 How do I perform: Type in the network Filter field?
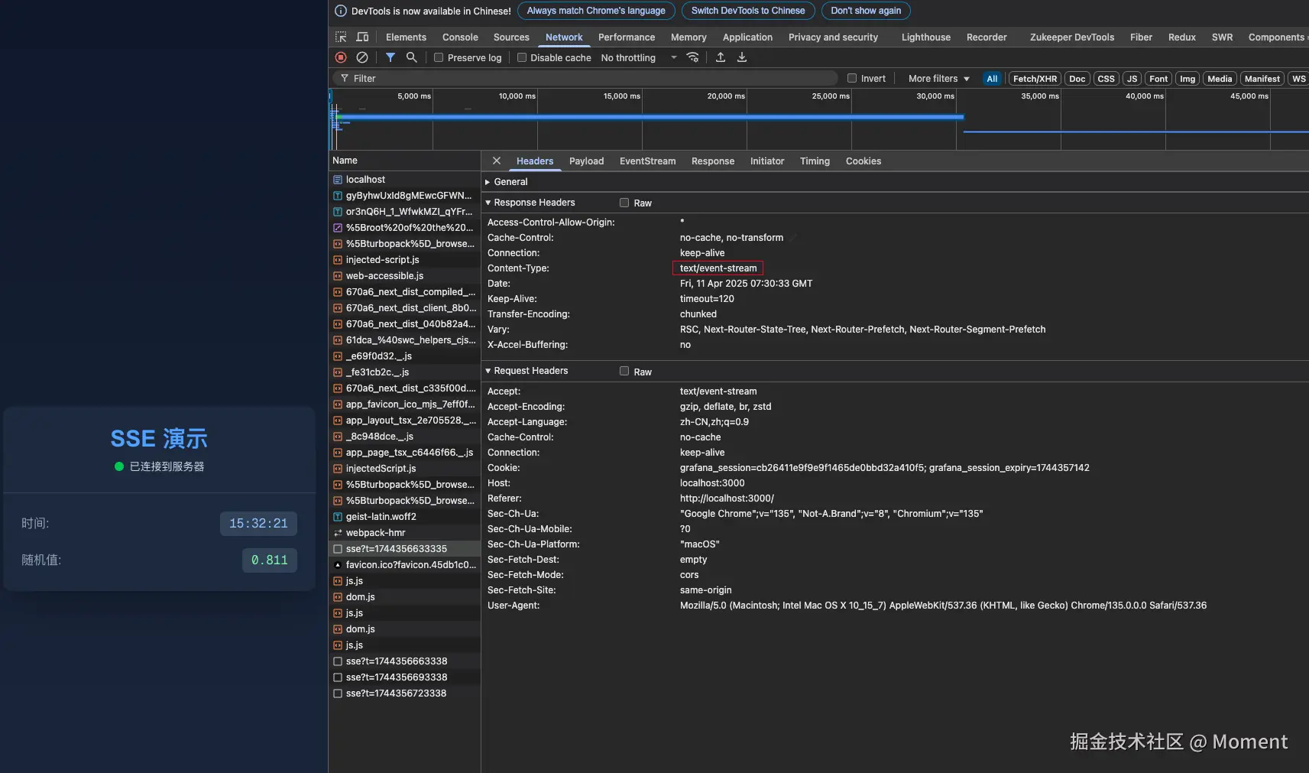pyautogui.click(x=588, y=78)
